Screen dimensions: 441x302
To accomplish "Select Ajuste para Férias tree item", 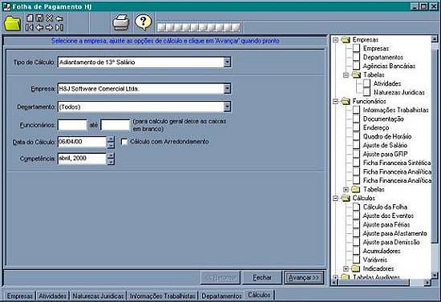I will coord(386,225).
